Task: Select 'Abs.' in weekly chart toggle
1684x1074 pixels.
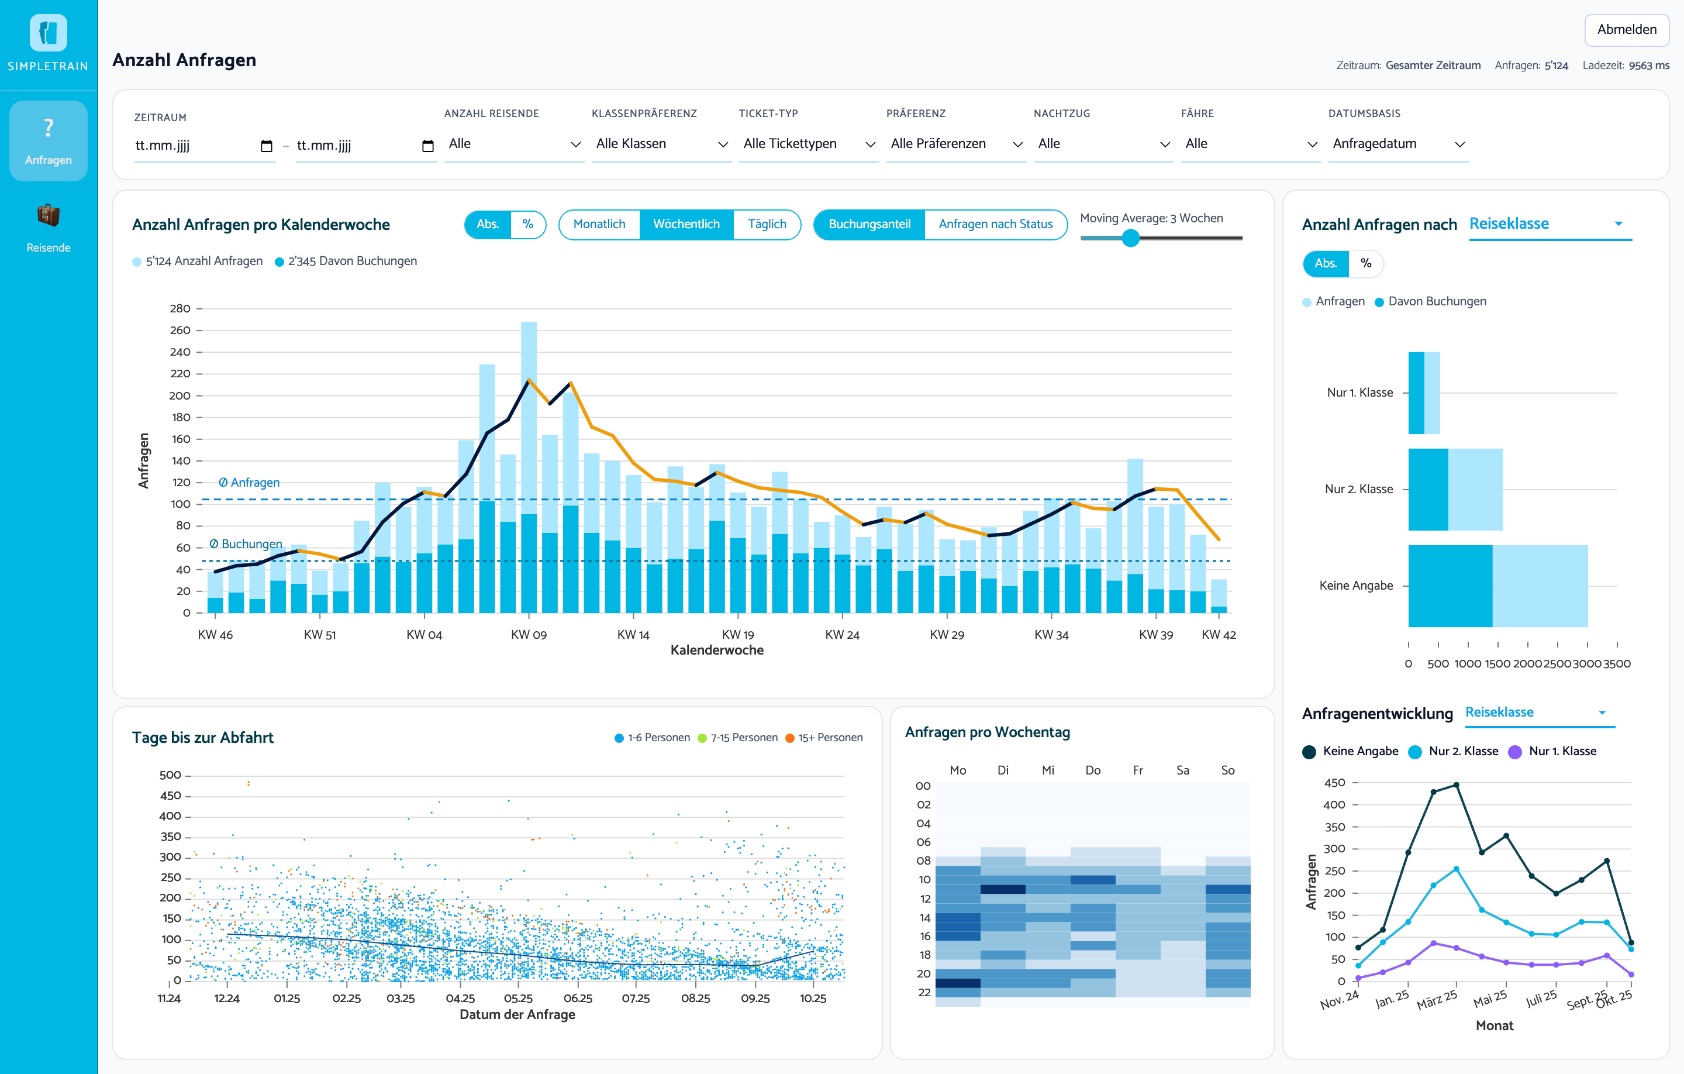Action: [488, 225]
